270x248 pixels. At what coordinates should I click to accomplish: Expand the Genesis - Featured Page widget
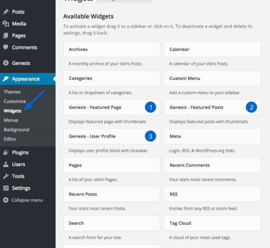[111, 107]
